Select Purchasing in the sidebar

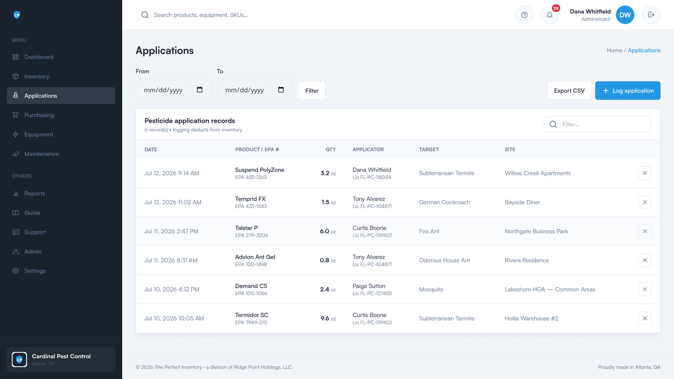(x=61, y=115)
